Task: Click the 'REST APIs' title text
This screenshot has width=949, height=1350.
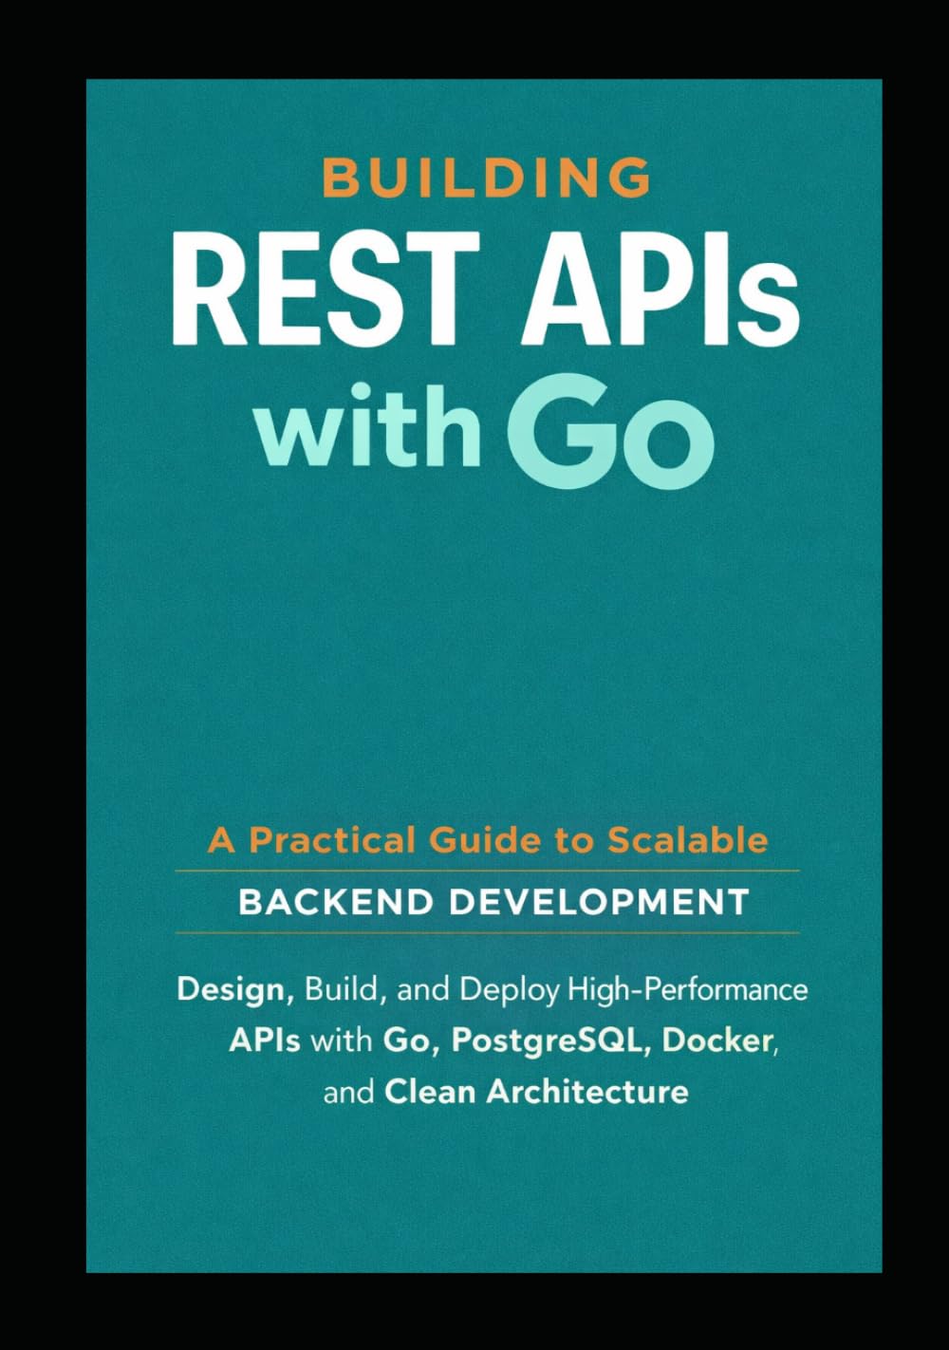Action: 485,290
